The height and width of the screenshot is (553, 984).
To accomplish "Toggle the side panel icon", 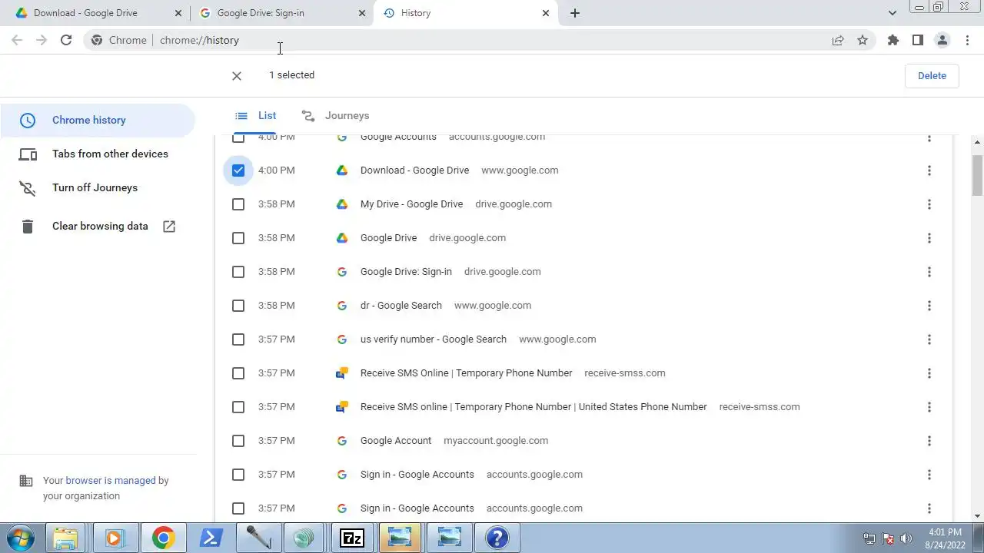I will click(x=918, y=40).
